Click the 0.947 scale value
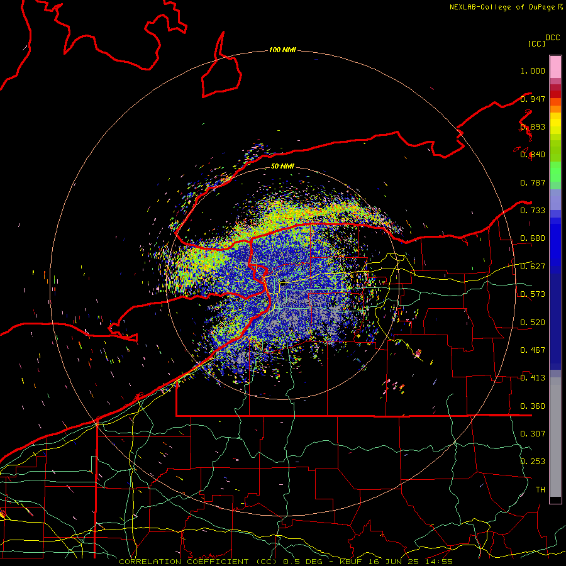The image size is (566, 566). 533,99
